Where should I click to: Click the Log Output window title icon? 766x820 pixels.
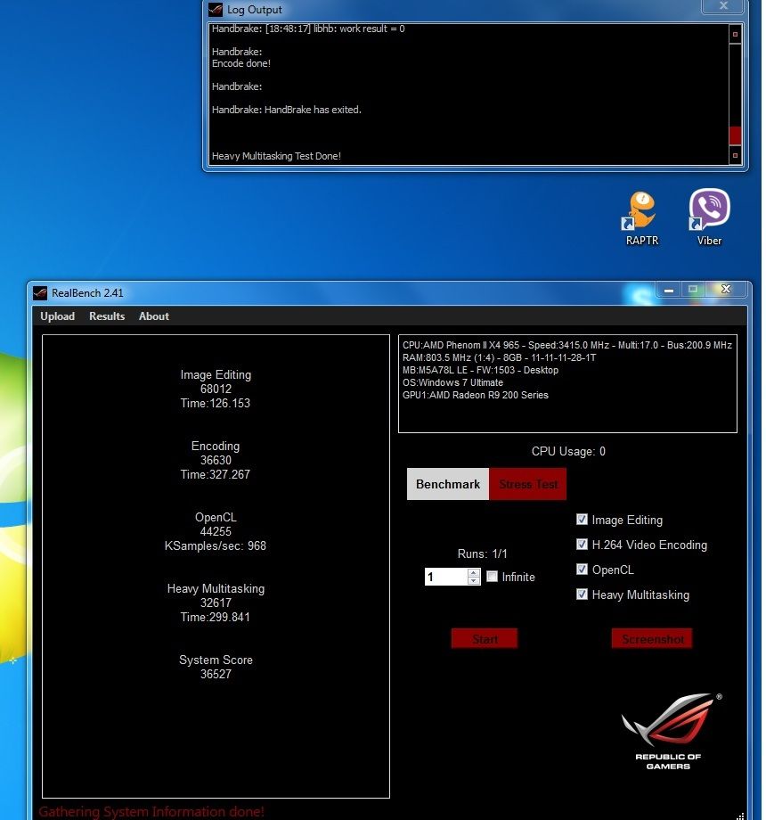[216, 10]
